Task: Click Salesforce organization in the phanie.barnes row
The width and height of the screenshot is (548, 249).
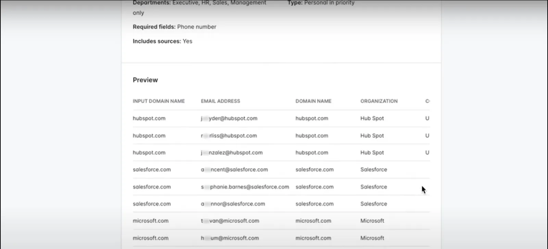Action: click(374, 187)
